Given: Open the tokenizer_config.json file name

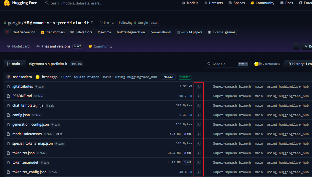Looking at the screenshot, I should (x=29, y=172).
